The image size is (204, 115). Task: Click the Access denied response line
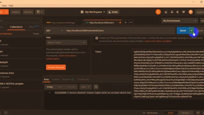[x=93, y=93]
